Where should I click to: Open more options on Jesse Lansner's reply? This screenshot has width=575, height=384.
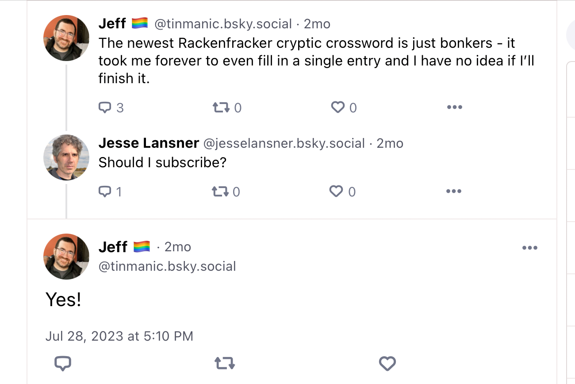click(454, 192)
